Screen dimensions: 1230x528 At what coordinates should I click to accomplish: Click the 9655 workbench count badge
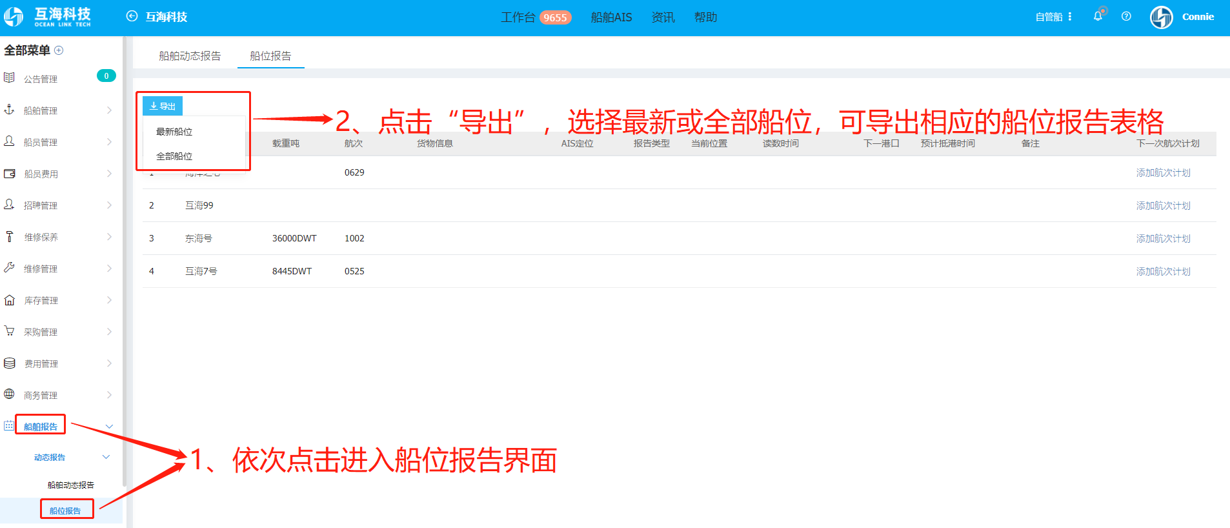point(555,17)
